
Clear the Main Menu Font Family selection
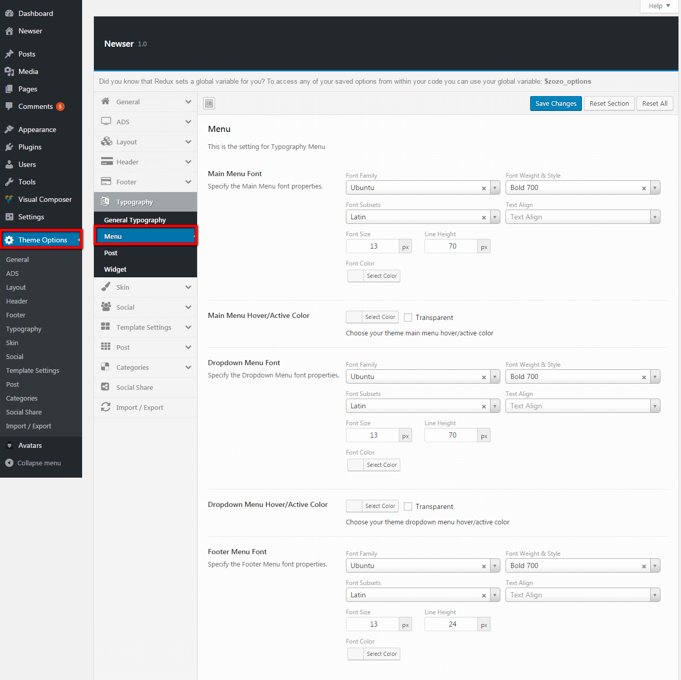tap(483, 188)
